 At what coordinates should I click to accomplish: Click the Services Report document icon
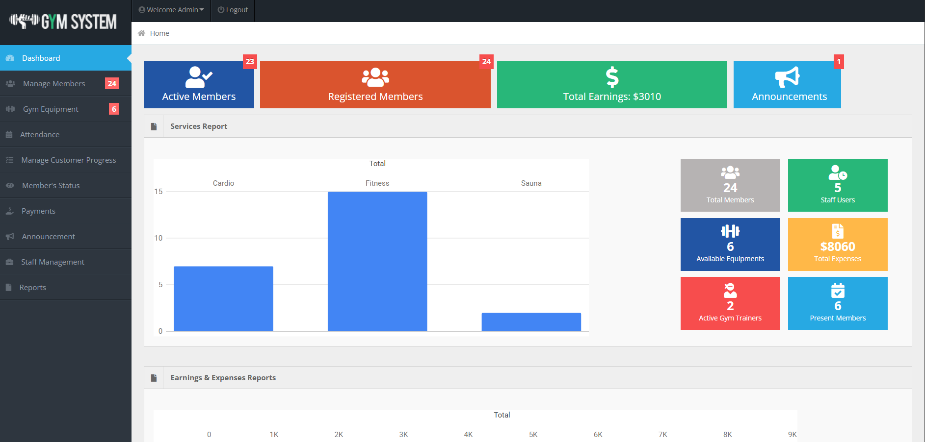(x=154, y=126)
